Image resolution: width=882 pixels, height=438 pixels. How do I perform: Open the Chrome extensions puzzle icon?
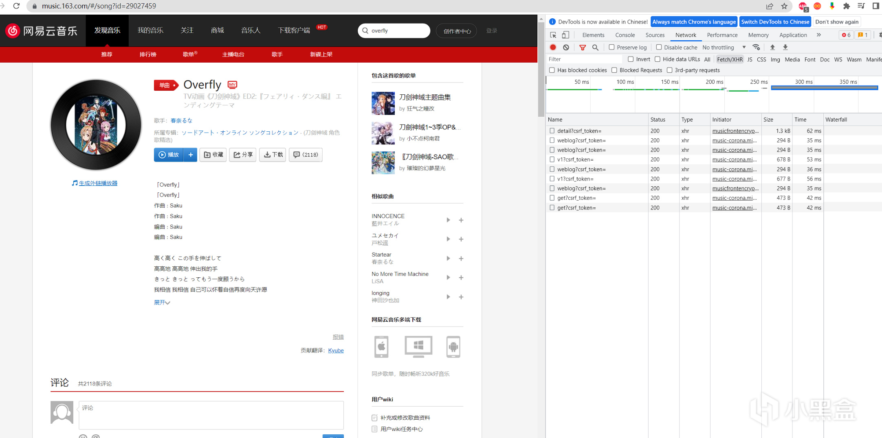click(x=847, y=6)
